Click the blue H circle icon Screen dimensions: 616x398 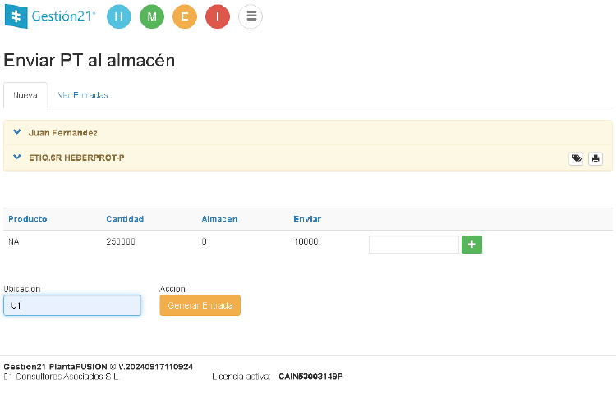tap(118, 16)
